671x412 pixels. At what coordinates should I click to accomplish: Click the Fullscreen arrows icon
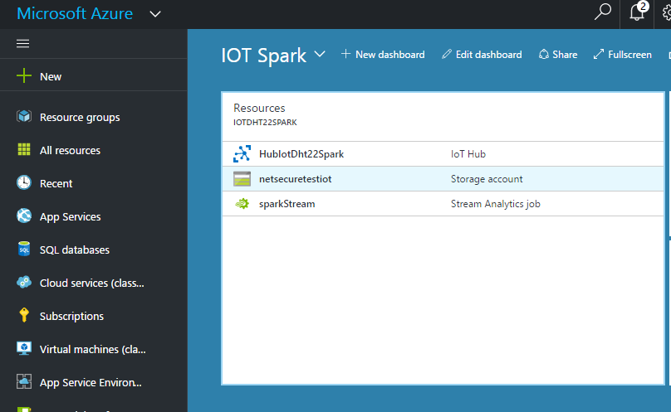pos(598,54)
